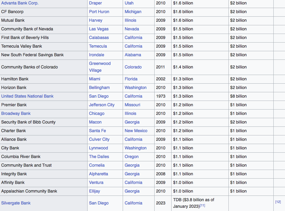Open the Broadway Bank article link
Screen dimensions: 285x211
tap(16, 113)
